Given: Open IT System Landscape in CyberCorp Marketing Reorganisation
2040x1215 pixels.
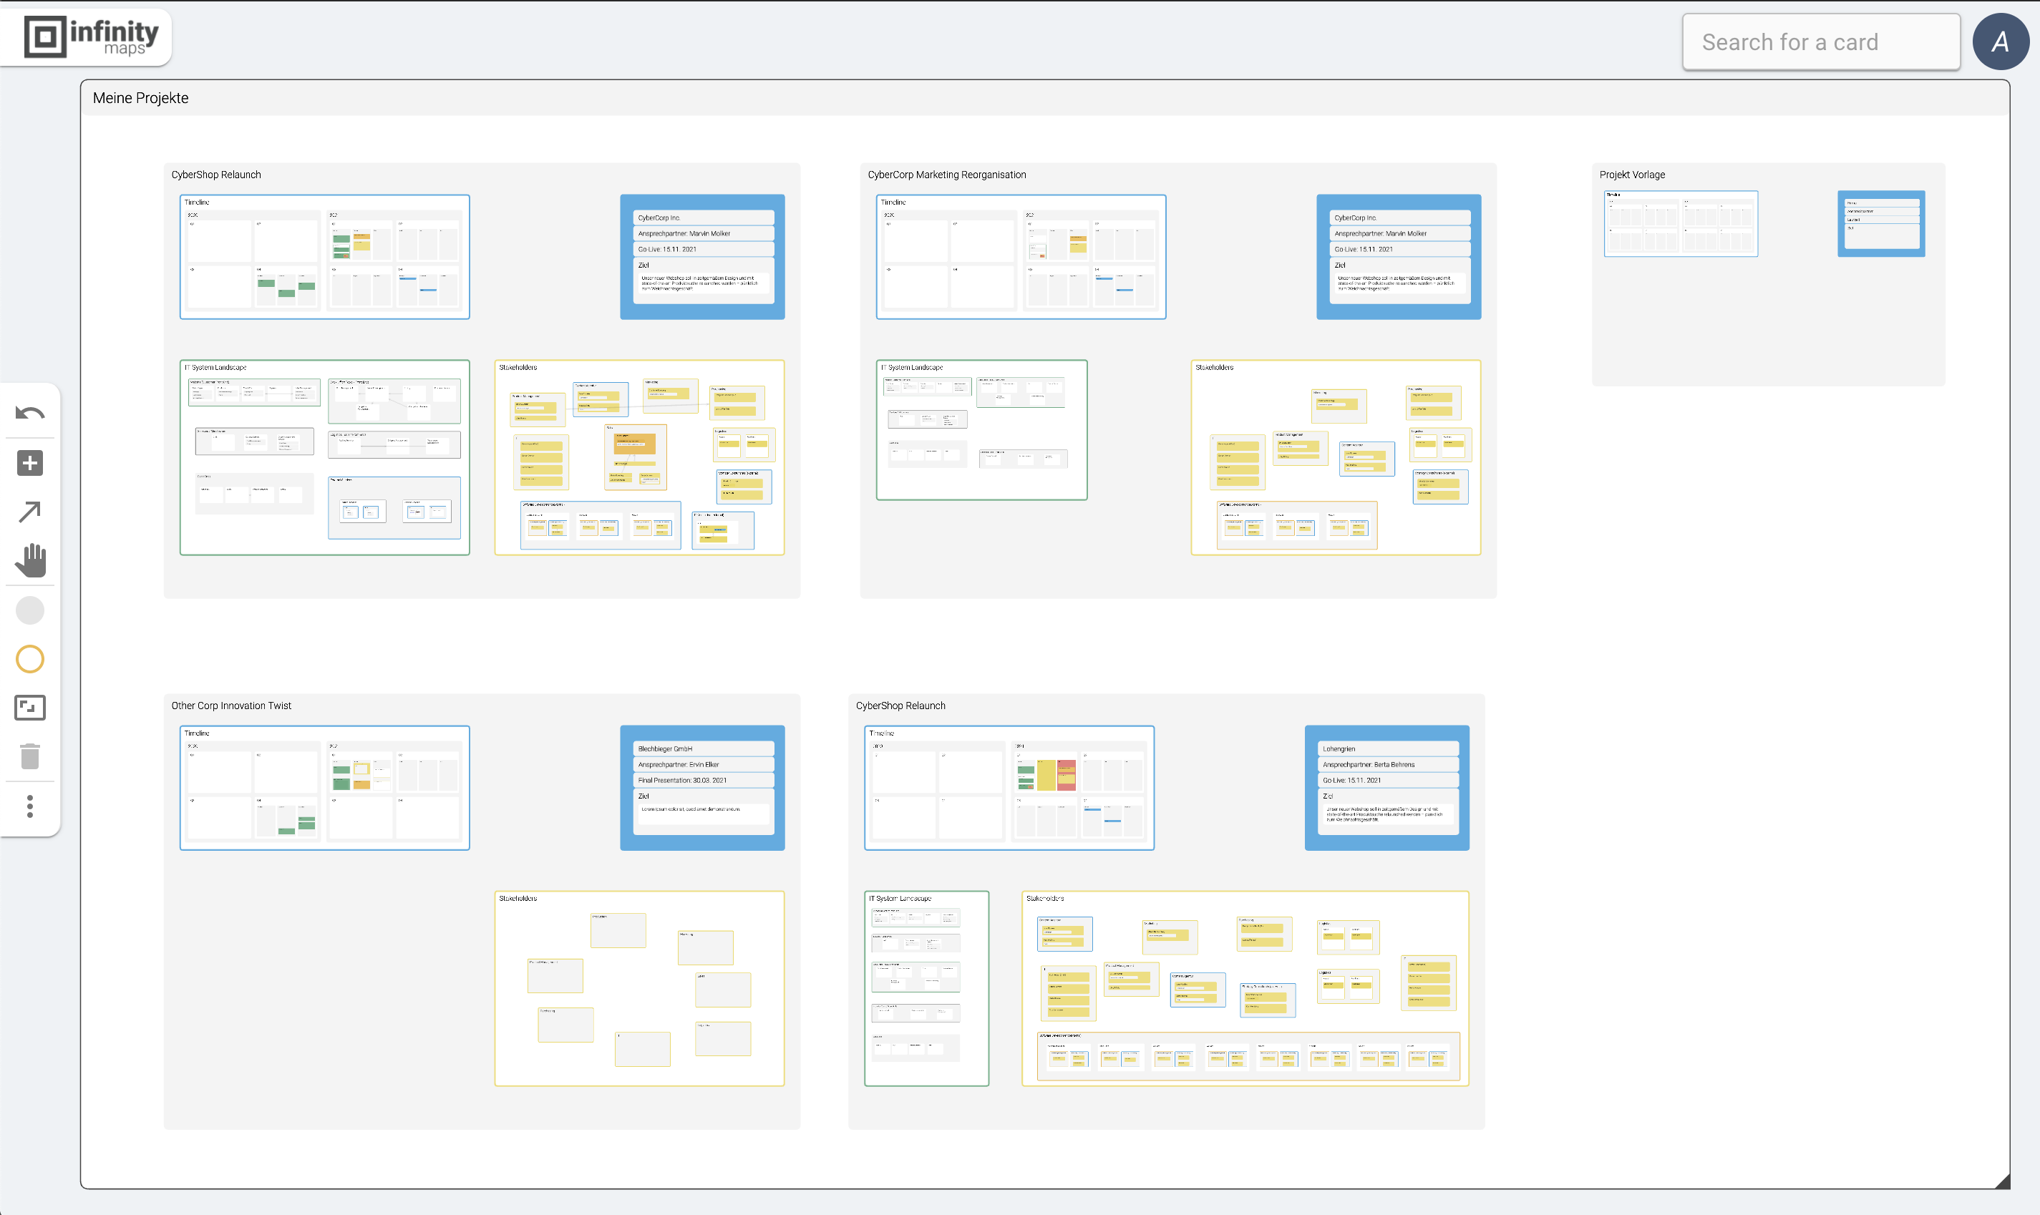Looking at the screenshot, I should pos(981,430).
